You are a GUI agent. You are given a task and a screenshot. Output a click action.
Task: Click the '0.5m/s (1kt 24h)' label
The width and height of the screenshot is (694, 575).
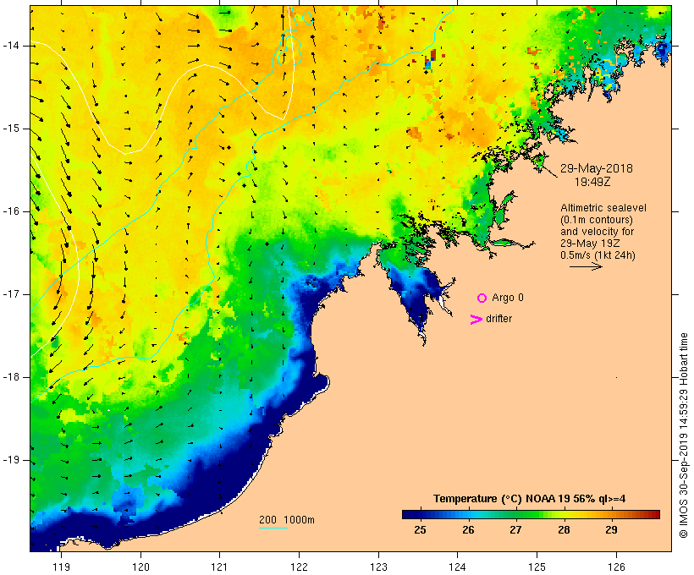coord(598,255)
